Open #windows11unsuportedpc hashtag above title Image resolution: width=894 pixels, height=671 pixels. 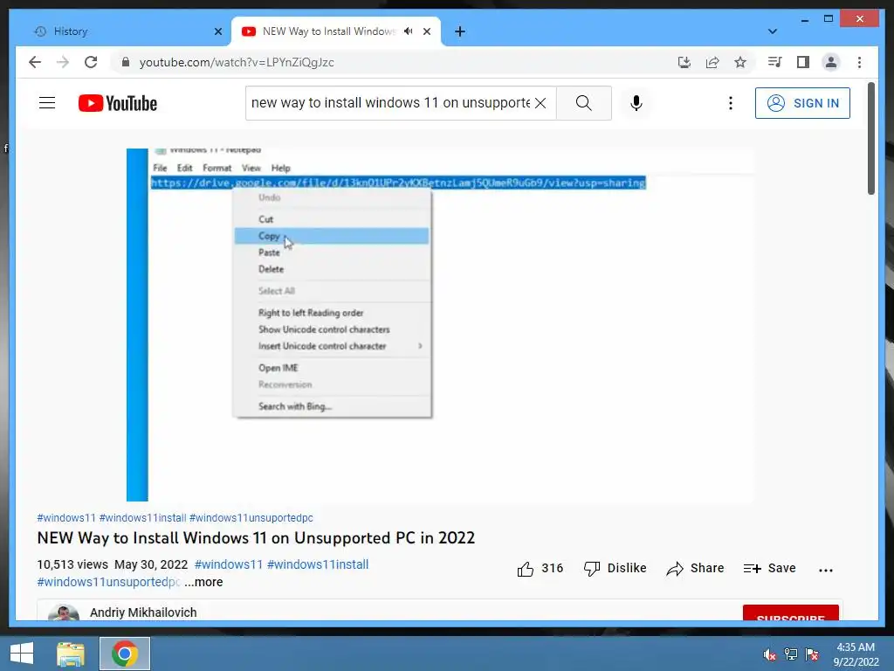coord(251,518)
